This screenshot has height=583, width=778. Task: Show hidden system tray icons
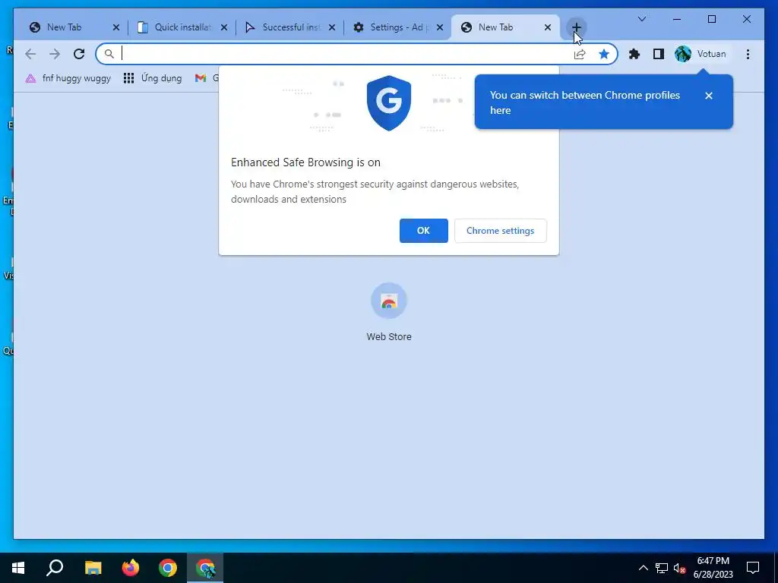[x=643, y=568]
